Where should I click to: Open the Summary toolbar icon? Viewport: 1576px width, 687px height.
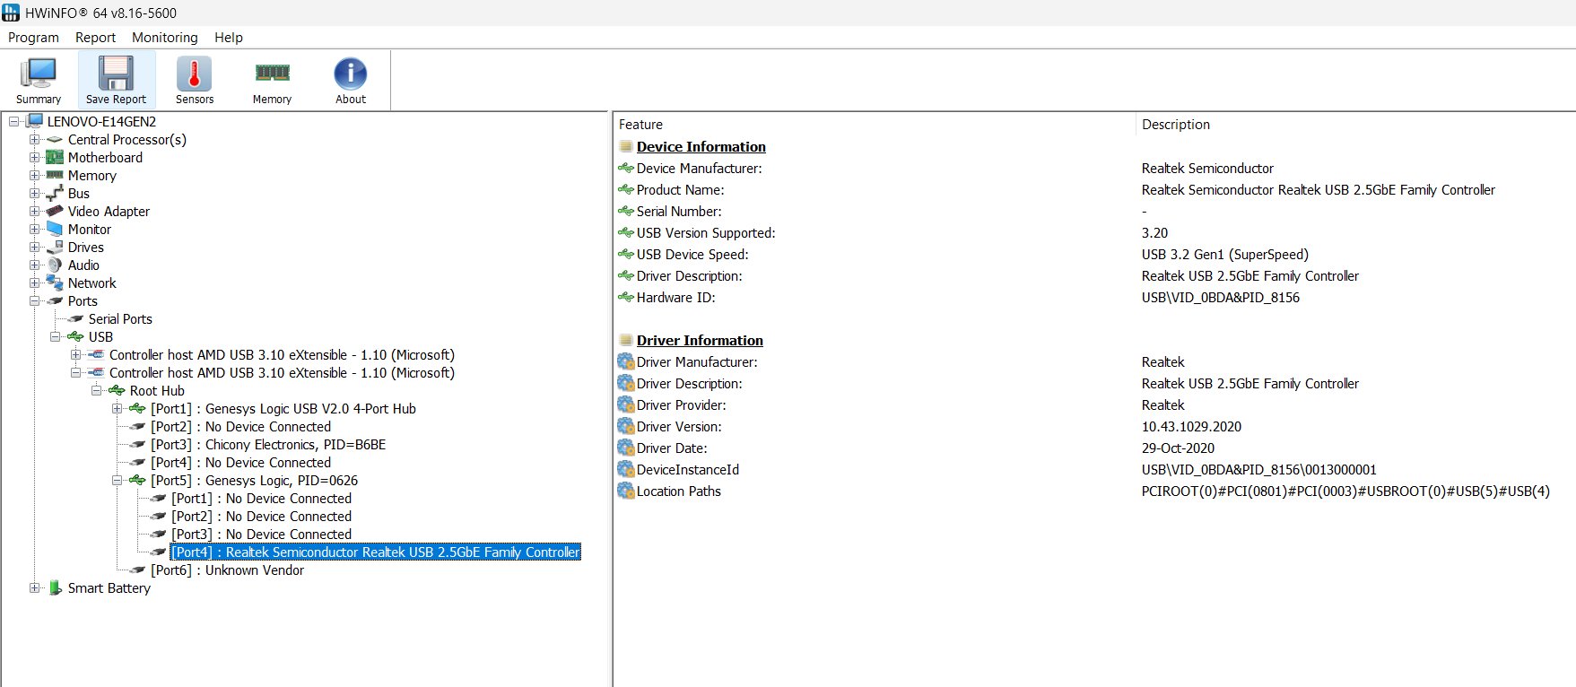pyautogui.click(x=39, y=74)
